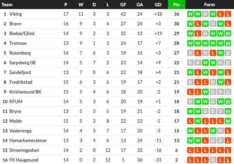Click Molde's underlined green W form badge
The image size is (234, 164).
coord(228,121)
